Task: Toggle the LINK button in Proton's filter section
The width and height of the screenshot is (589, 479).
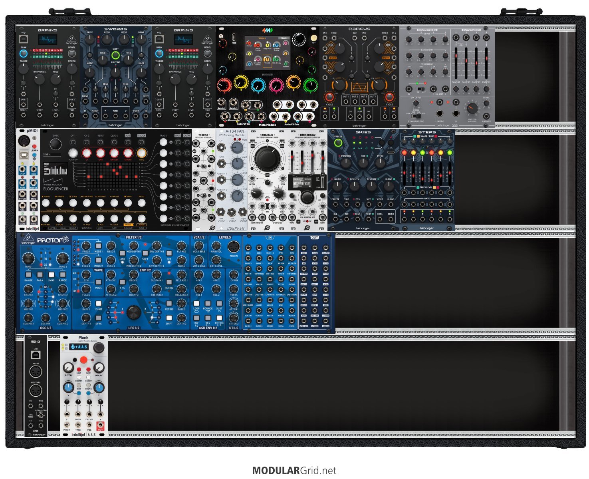Action: (x=122, y=253)
